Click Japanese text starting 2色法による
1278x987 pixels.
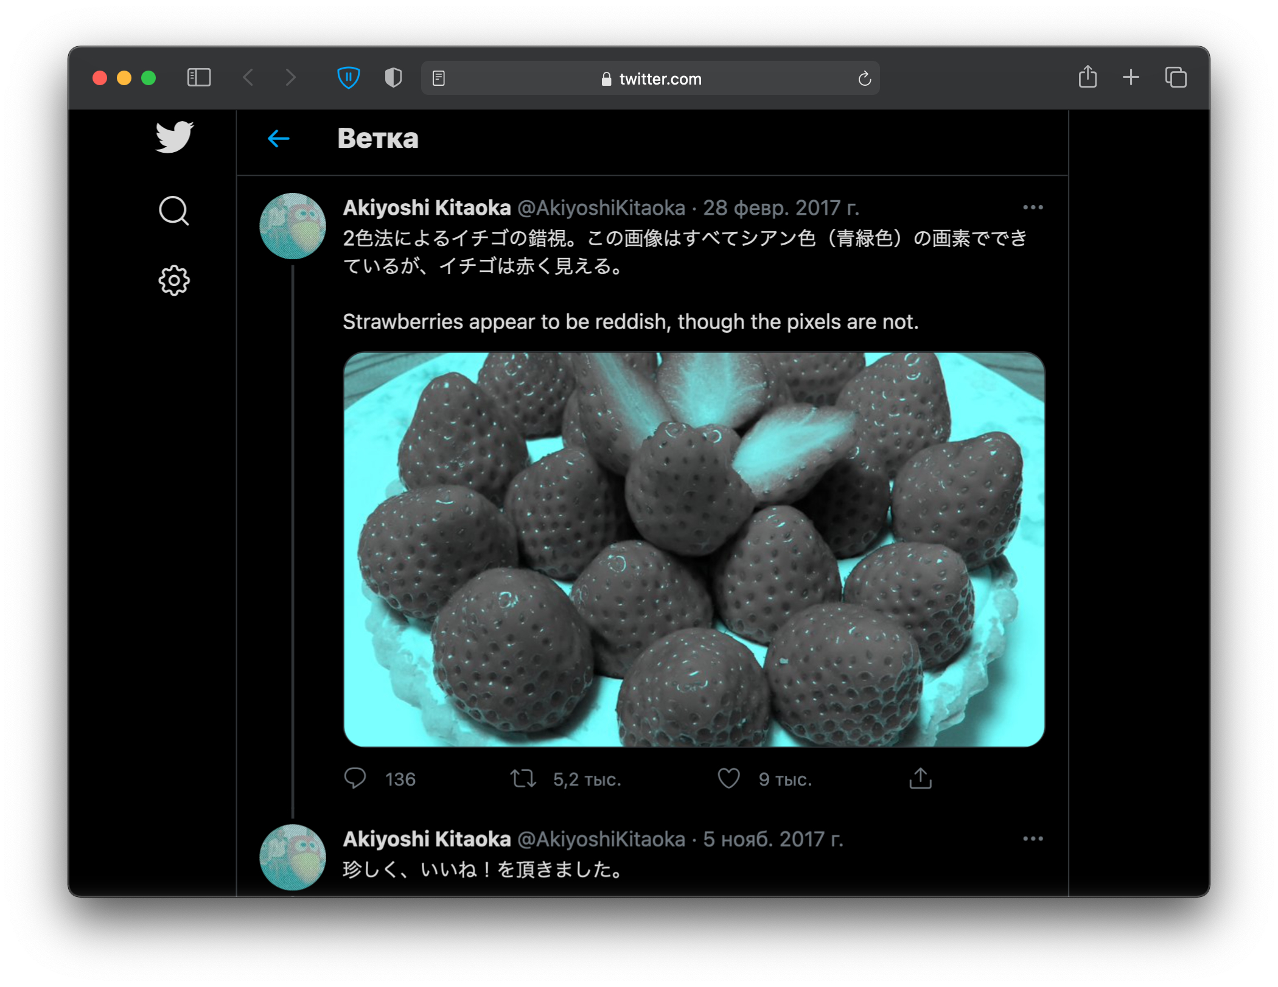(x=685, y=251)
